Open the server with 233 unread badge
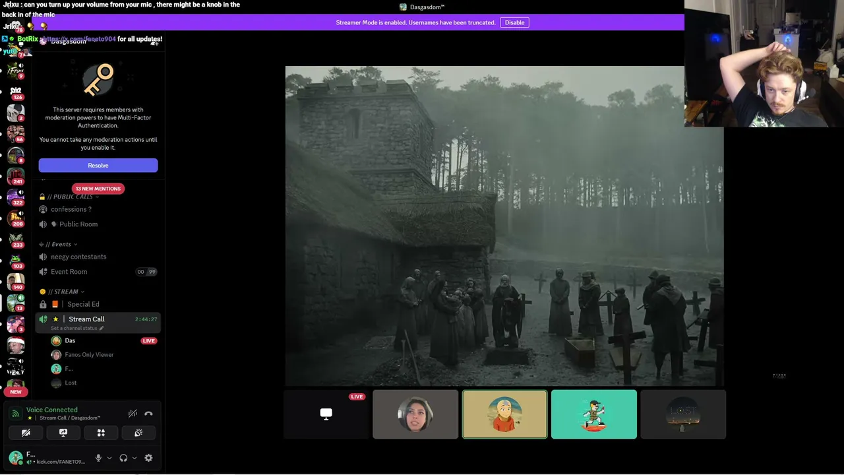Viewport: 844px width, 475px height. [x=16, y=239]
